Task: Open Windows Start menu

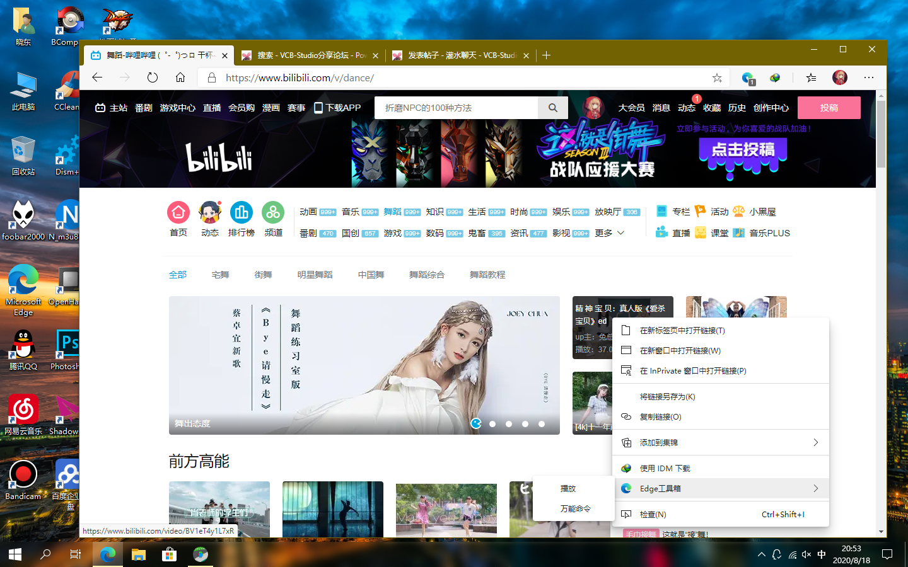Action: pyautogui.click(x=15, y=554)
